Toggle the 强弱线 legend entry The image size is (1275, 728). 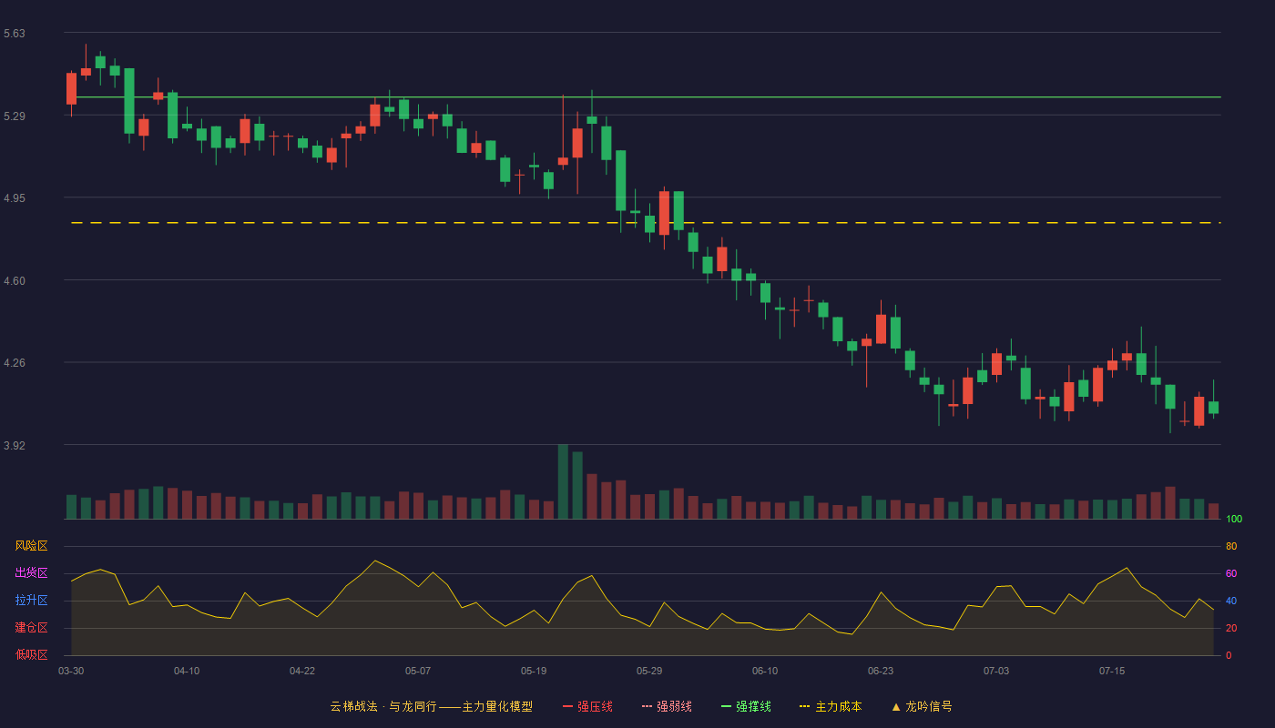tap(667, 706)
